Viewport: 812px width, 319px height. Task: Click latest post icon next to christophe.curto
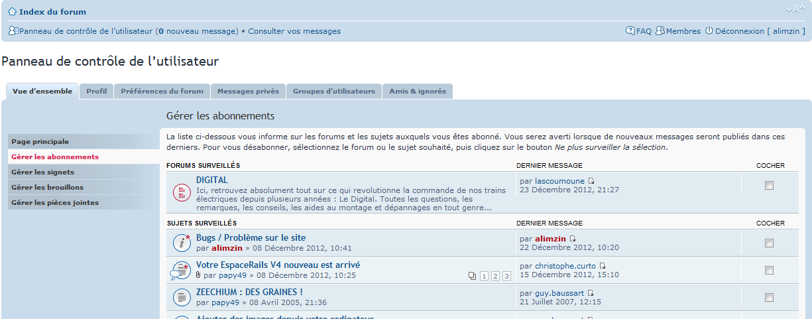pyautogui.click(x=603, y=266)
